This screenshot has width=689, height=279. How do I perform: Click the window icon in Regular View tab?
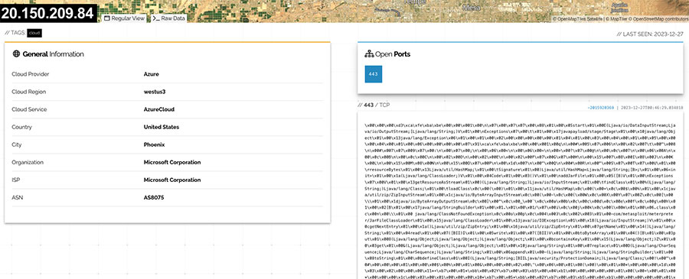(x=106, y=18)
